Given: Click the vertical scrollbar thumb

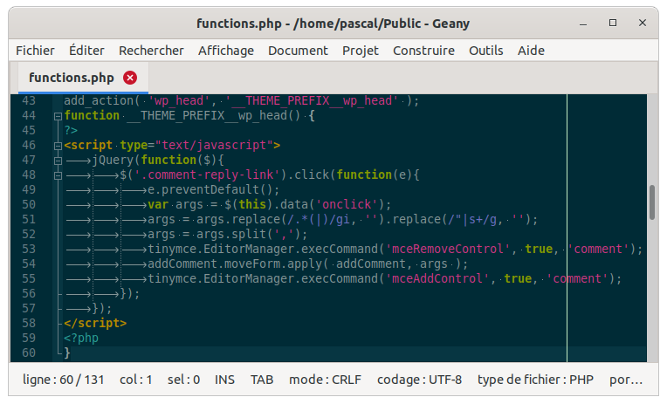Looking at the screenshot, I should pos(652,202).
